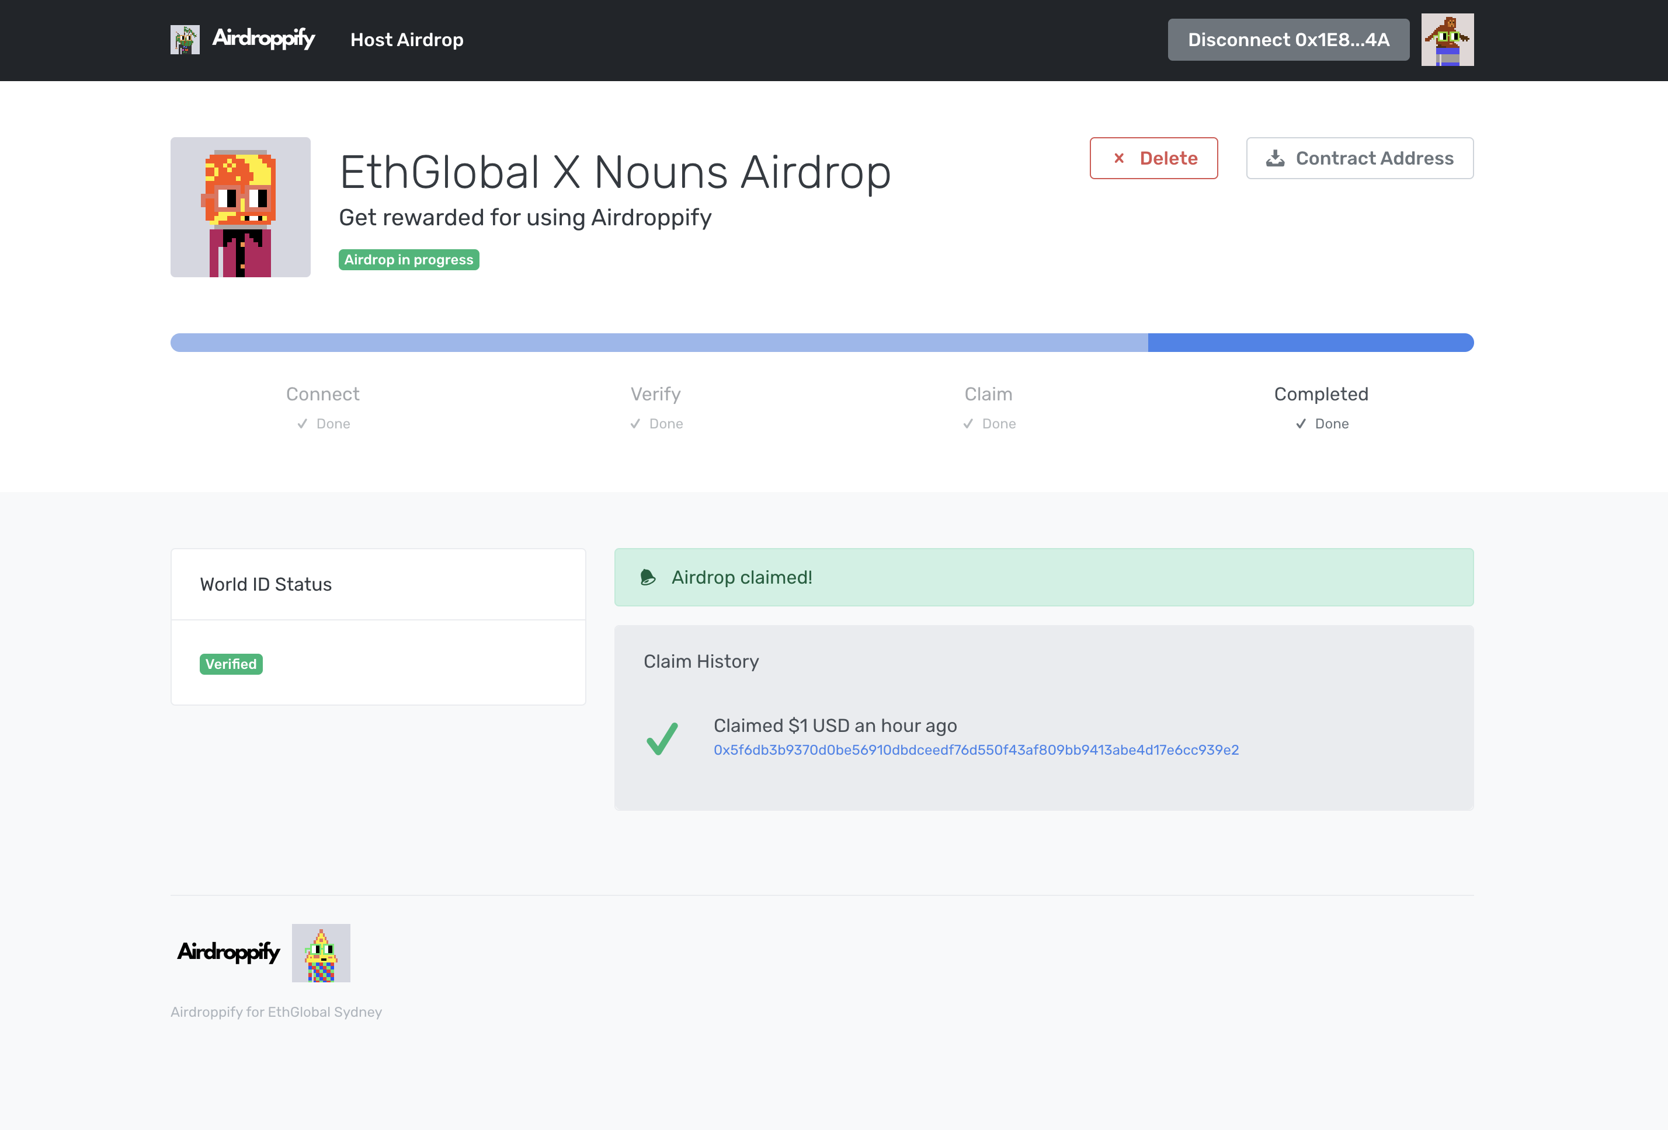Click the Airdroppify logo icon in navbar
This screenshot has height=1130, width=1668.
185,40
